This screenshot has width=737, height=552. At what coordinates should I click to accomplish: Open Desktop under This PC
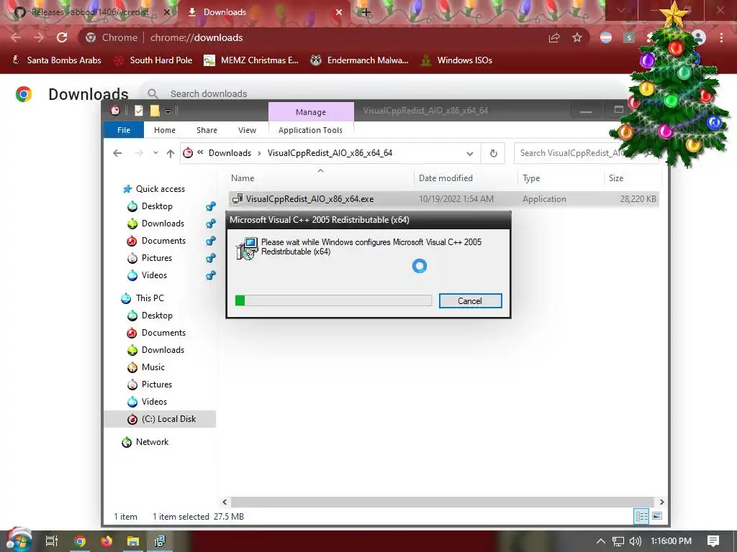tap(150, 316)
